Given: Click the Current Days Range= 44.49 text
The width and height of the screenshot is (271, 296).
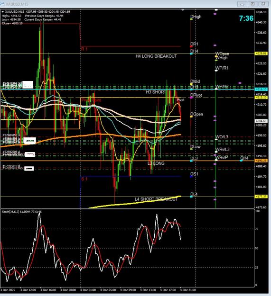Looking at the screenshot, I should 43,19.
